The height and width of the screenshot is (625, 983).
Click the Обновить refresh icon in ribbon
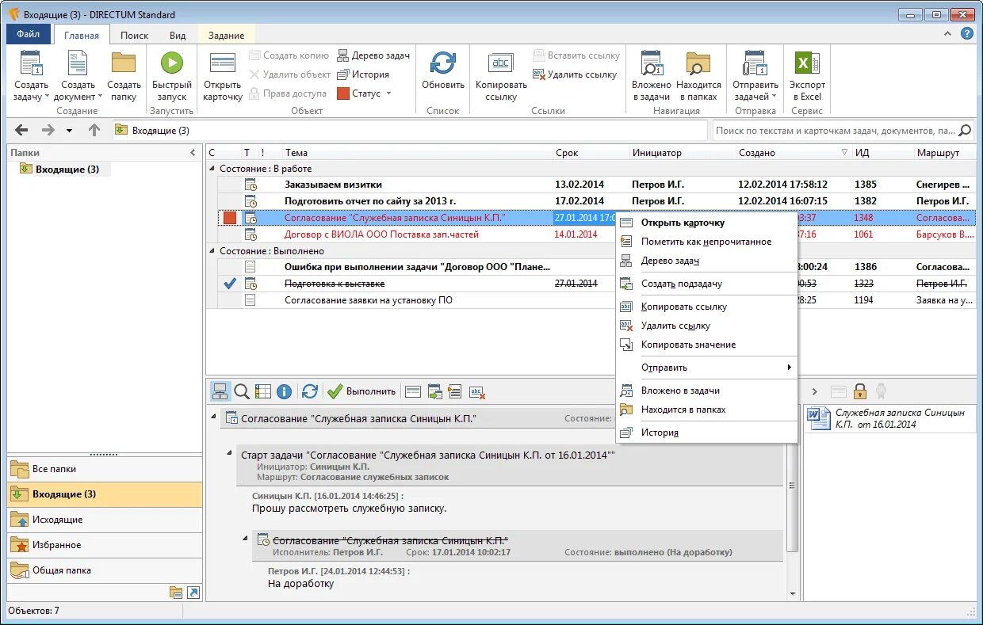[442, 63]
